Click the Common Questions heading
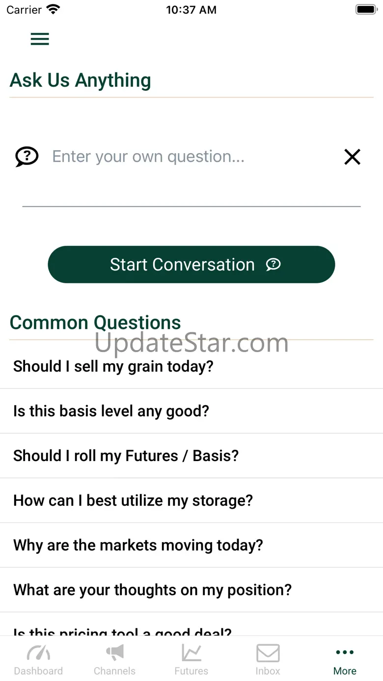The width and height of the screenshot is (383, 681). click(95, 323)
